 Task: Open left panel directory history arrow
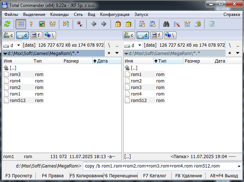(117, 53)
